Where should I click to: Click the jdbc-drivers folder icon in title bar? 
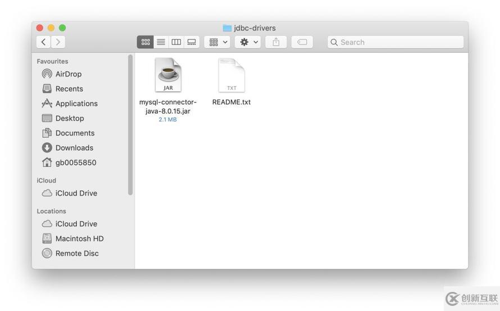pyautogui.click(x=227, y=28)
